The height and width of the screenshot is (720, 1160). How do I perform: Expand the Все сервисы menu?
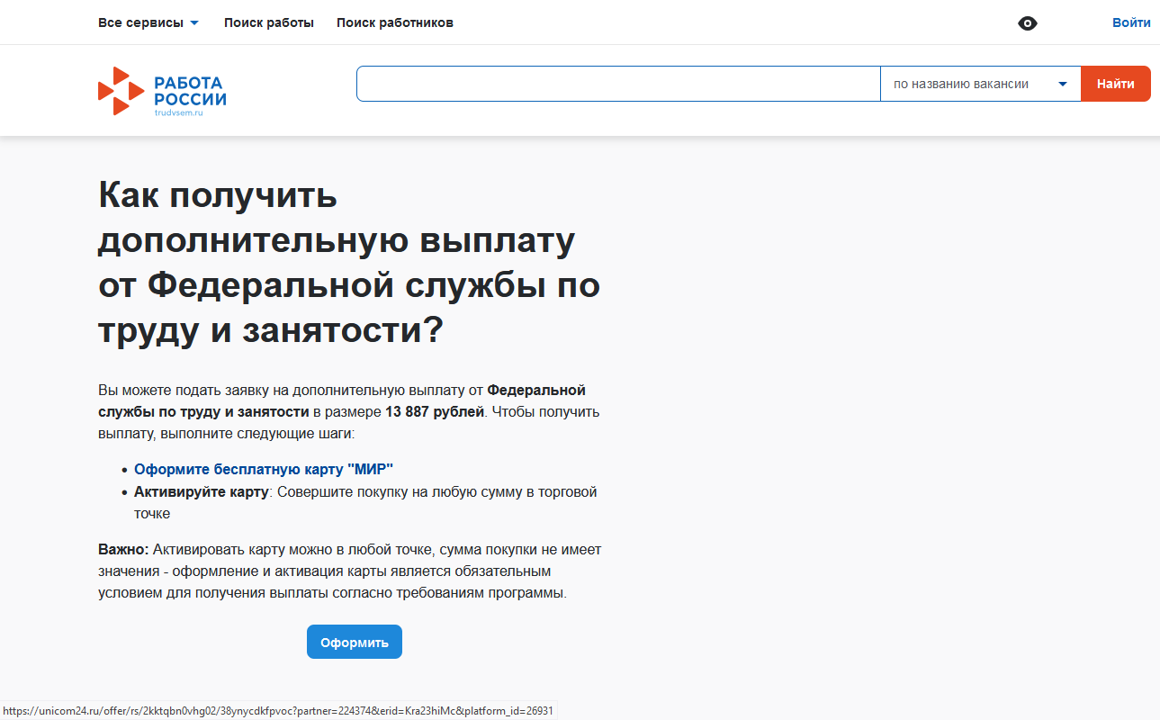[148, 22]
